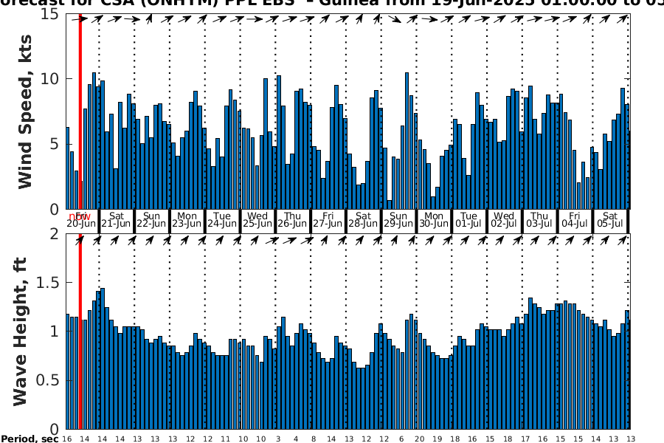Click the period value '20'
The image size is (664, 443).
(x=419, y=439)
